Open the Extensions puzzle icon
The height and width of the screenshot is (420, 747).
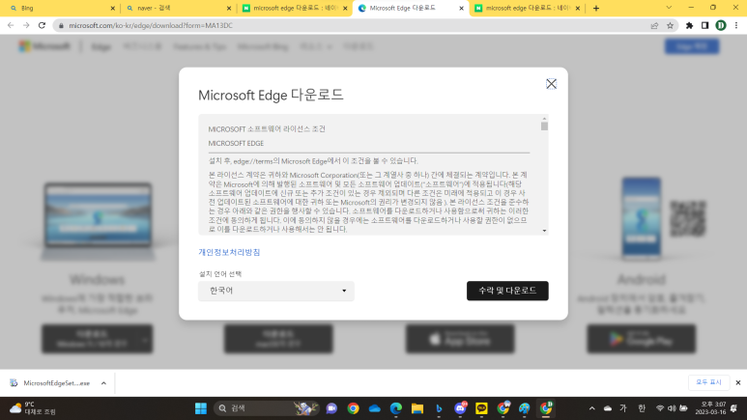coord(689,26)
